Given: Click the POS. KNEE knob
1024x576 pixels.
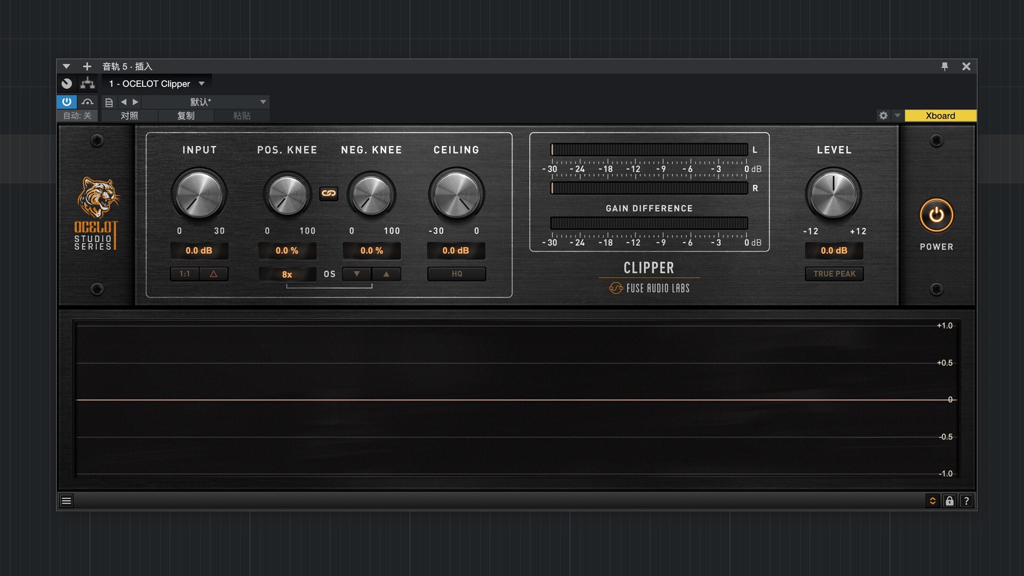Looking at the screenshot, I should click(287, 194).
